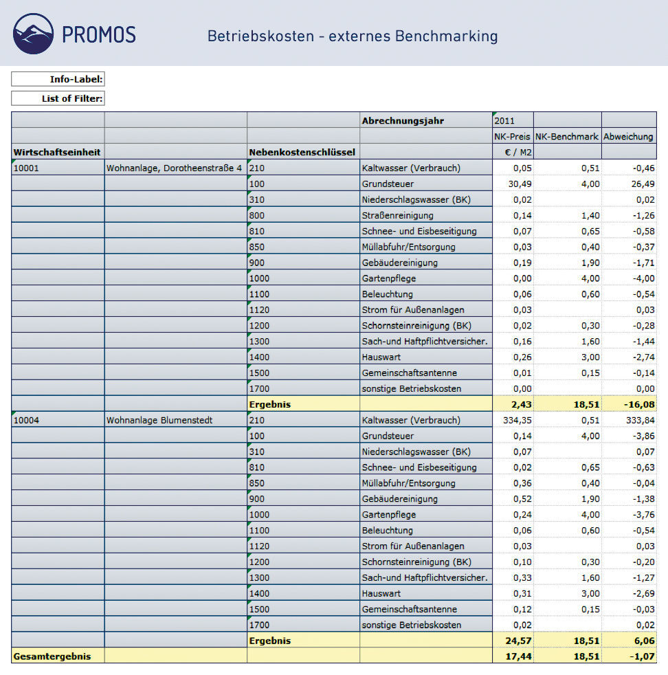The image size is (668, 675).
Task: Click the € / M2 unit cell
Action: click(x=512, y=151)
